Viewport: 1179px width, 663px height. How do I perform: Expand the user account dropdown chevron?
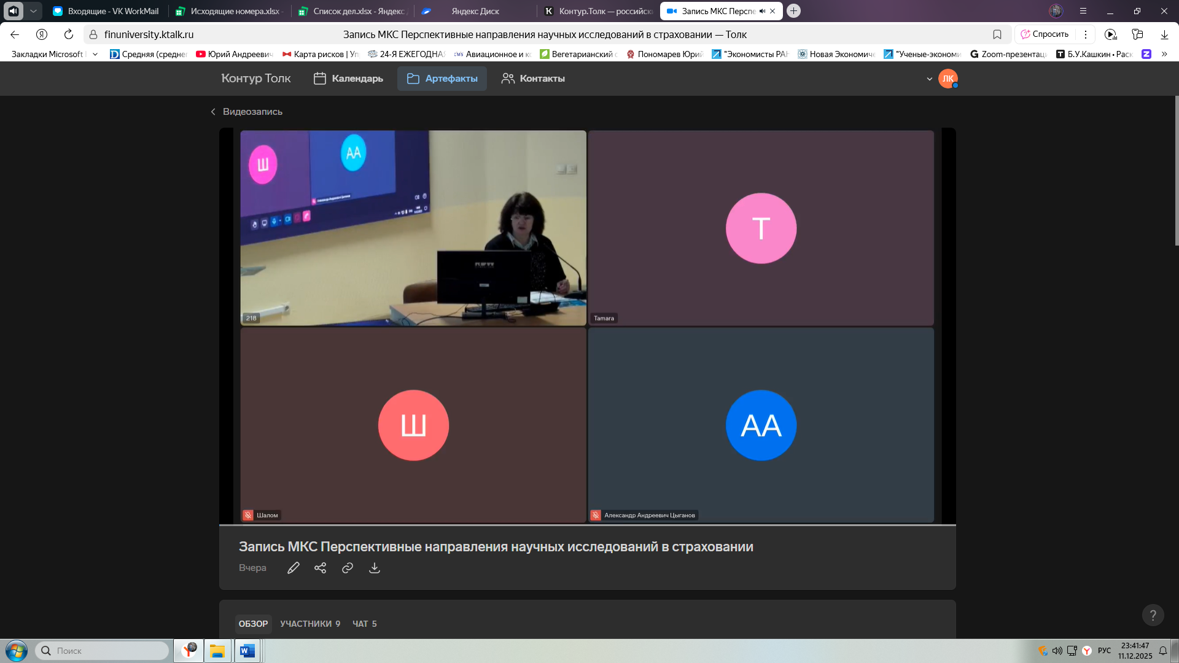[929, 79]
